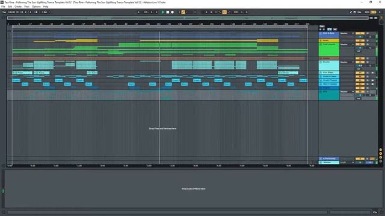385x216 pixels.
Task: Open the Create menu
Action: [18, 7]
